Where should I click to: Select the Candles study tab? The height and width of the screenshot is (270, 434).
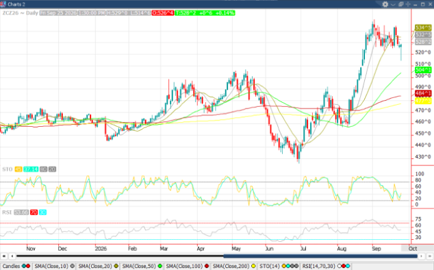(16, 266)
